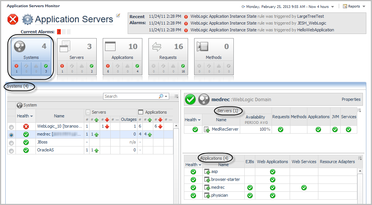The image size is (372, 205).
Task: Click the fatal count icon in Servers tile
Action: 62,66
